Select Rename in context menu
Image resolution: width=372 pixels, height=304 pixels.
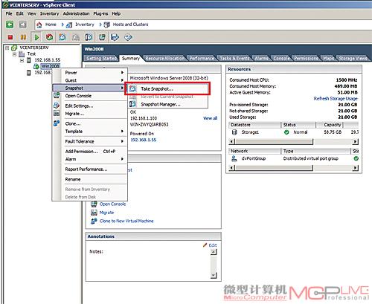point(90,179)
